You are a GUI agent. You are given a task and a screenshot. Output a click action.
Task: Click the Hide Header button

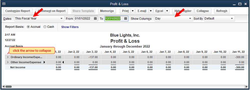(x=183, y=11)
